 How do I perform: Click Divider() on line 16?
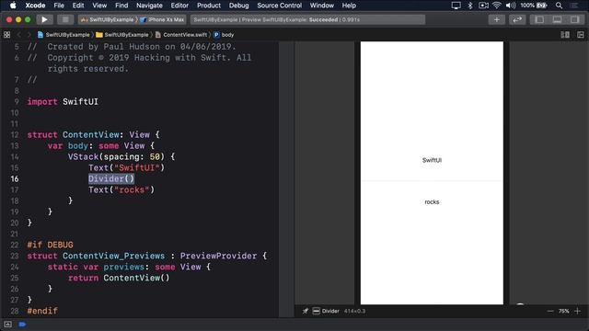111,178
